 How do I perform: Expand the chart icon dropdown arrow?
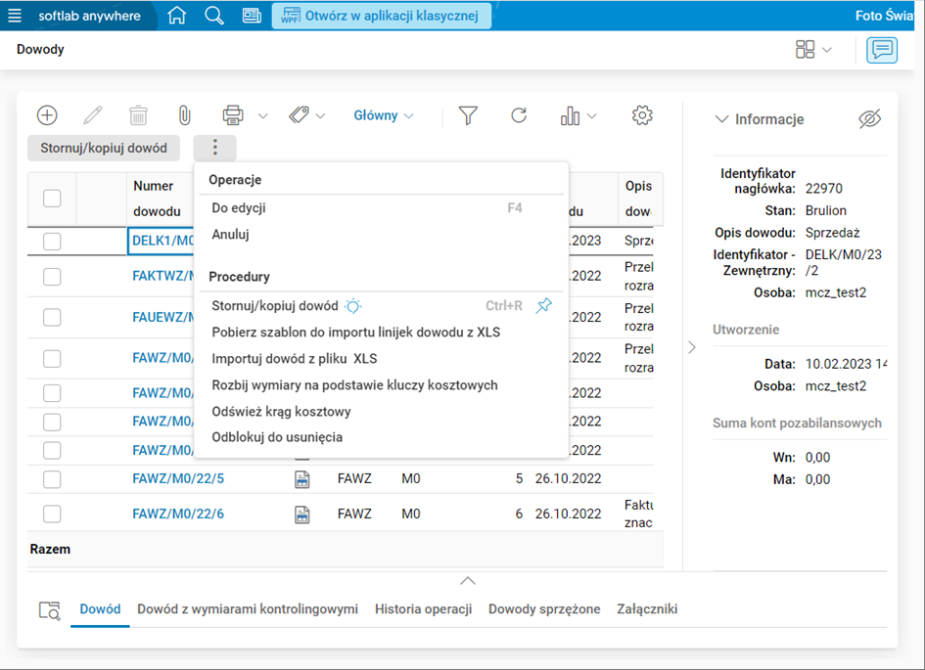point(591,116)
